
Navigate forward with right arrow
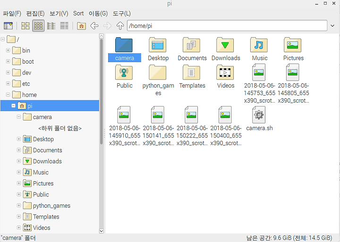click(107, 26)
